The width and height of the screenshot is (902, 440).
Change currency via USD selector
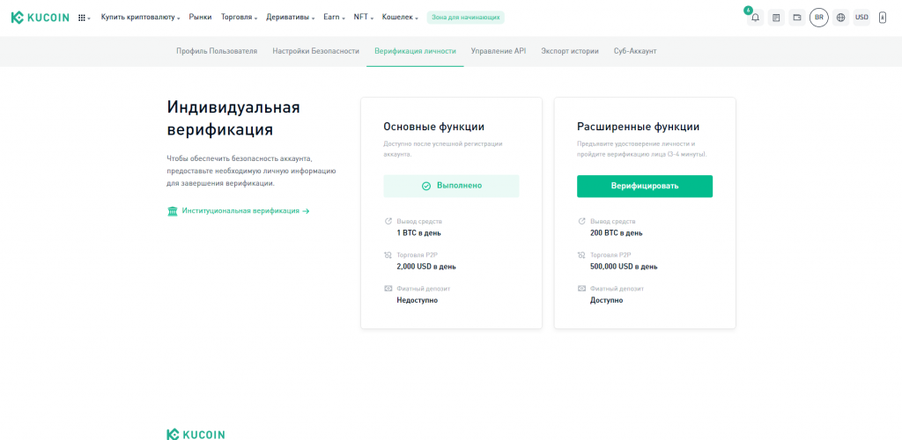tap(861, 18)
